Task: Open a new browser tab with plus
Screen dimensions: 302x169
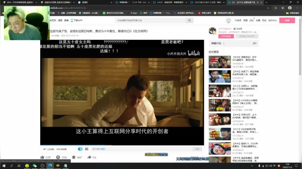Action: 266,3
